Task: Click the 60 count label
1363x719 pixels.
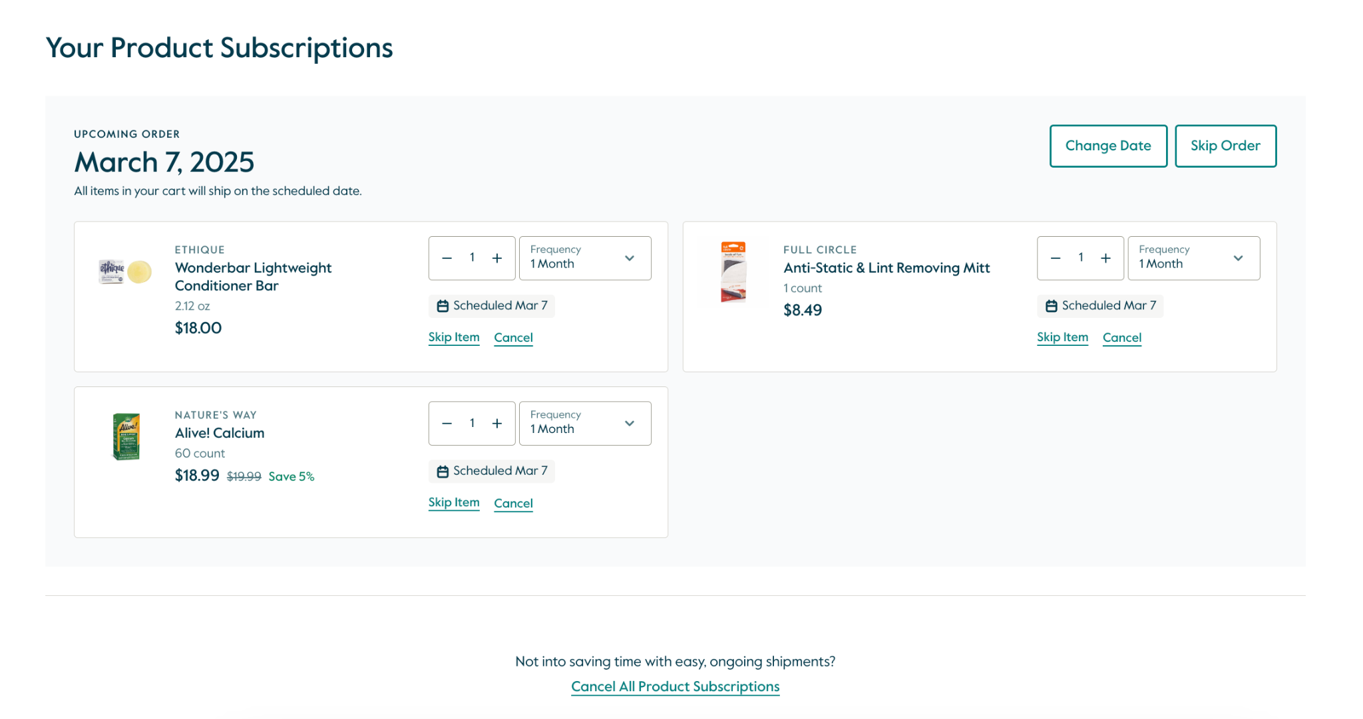Action: pos(200,454)
